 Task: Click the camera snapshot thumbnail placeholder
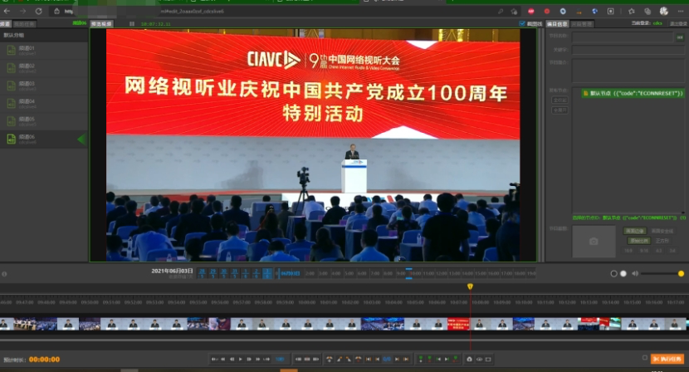[x=594, y=241]
